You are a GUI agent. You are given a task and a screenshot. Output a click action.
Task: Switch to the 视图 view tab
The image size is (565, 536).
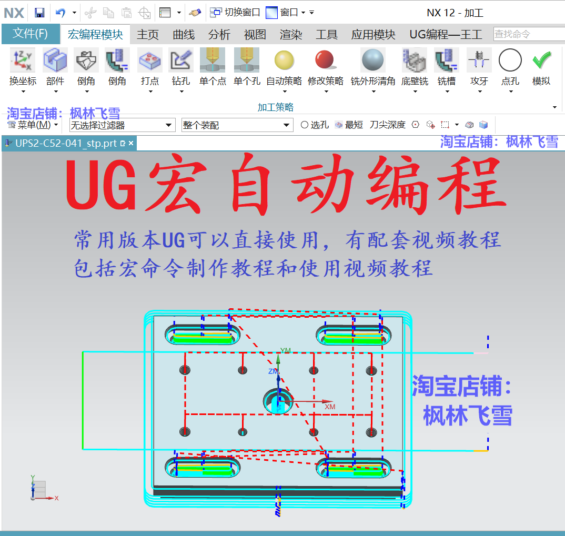[x=255, y=35]
